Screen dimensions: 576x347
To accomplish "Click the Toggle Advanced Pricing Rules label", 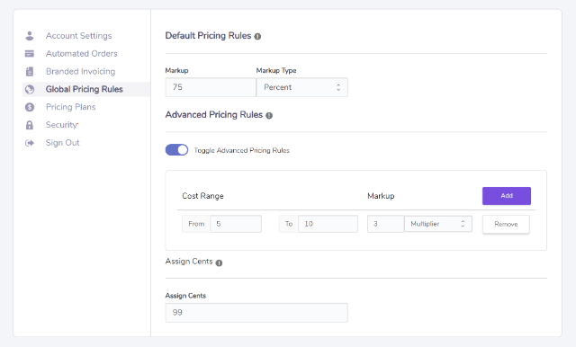I will pyautogui.click(x=242, y=150).
